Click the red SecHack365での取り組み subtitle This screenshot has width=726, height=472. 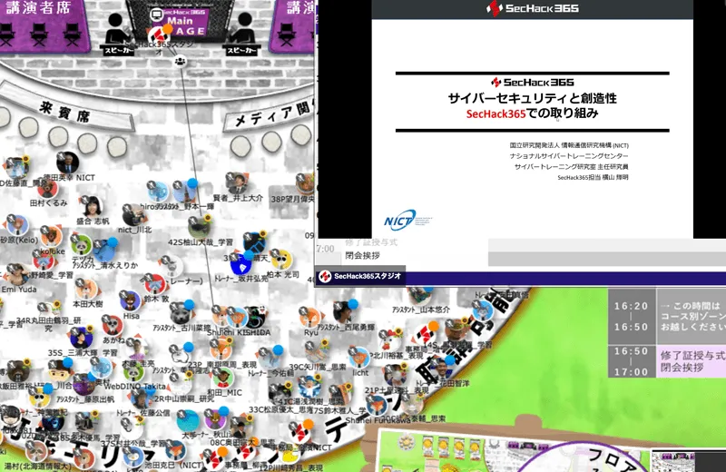(x=532, y=113)
